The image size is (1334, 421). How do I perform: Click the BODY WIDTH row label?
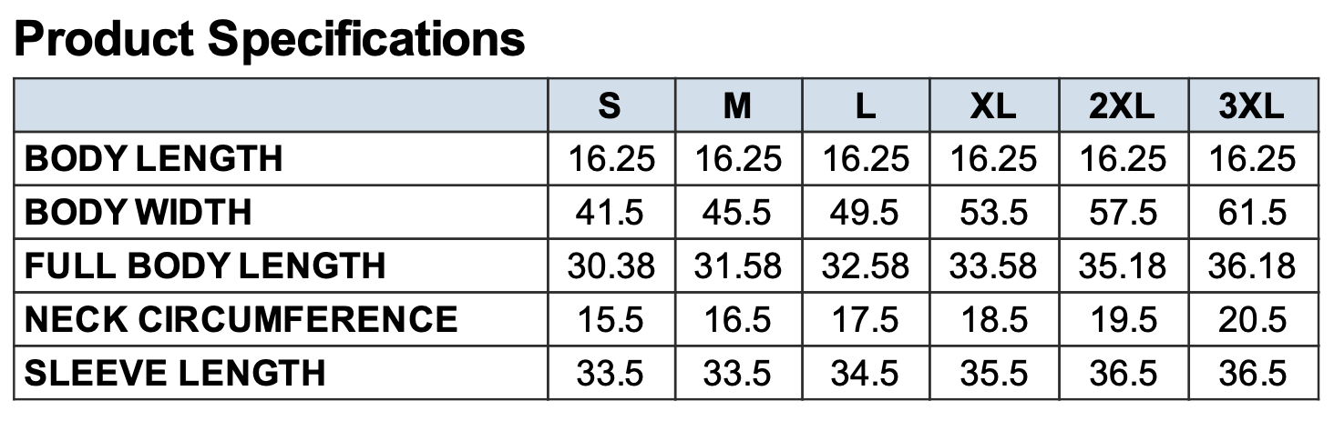(139, 213)
